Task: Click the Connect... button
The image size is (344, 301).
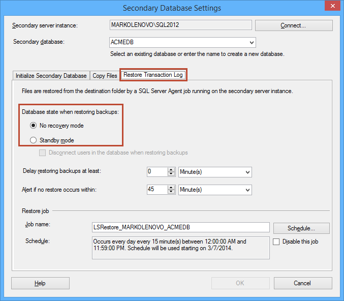Action: pos(294,25)
